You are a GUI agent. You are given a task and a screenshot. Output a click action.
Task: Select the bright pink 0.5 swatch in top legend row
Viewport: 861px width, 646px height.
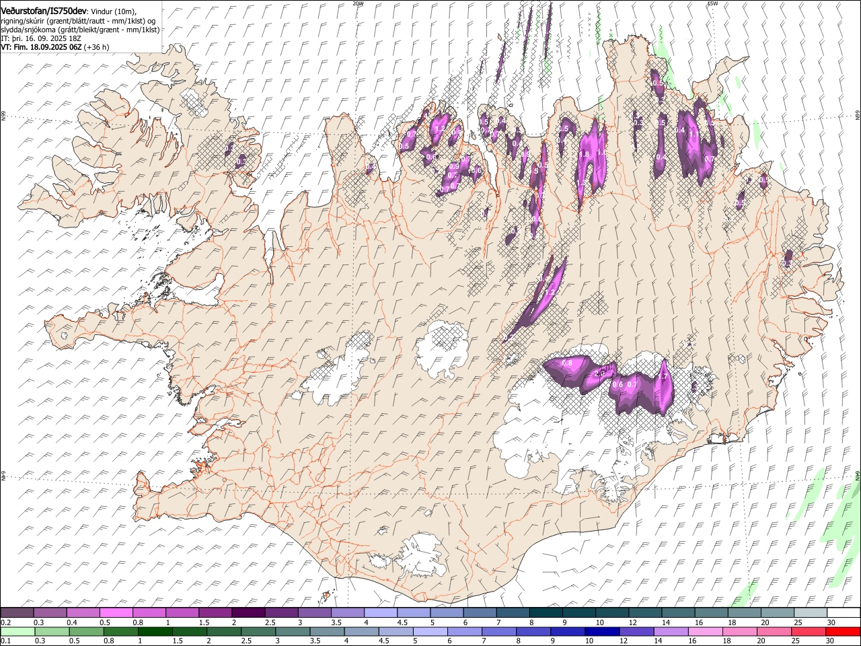tap(116, 613)
